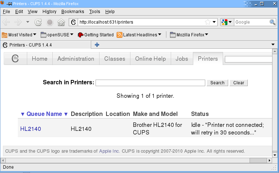Select the Printers - CUPS 1.4.4 browser tab

pyautogui.click(x=46, y=45)
